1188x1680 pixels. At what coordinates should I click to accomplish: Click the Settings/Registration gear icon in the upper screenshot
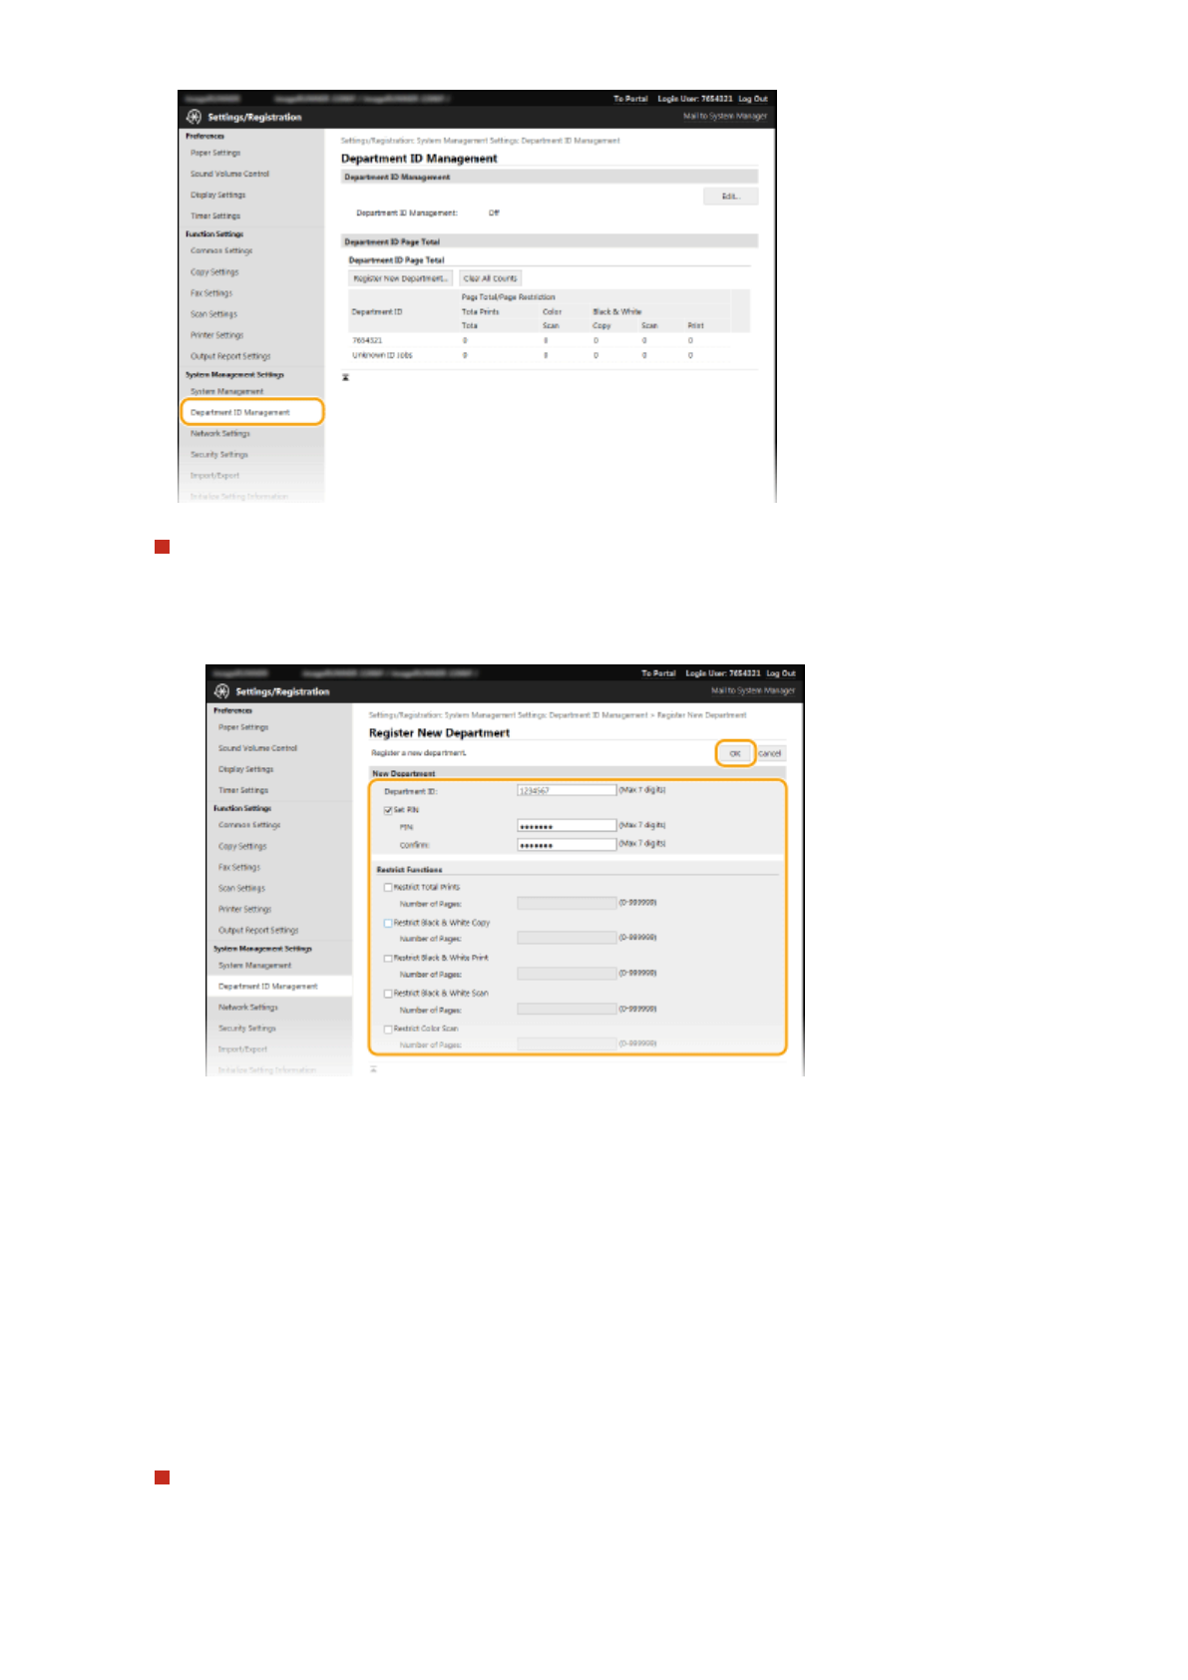tap(194, 117)
